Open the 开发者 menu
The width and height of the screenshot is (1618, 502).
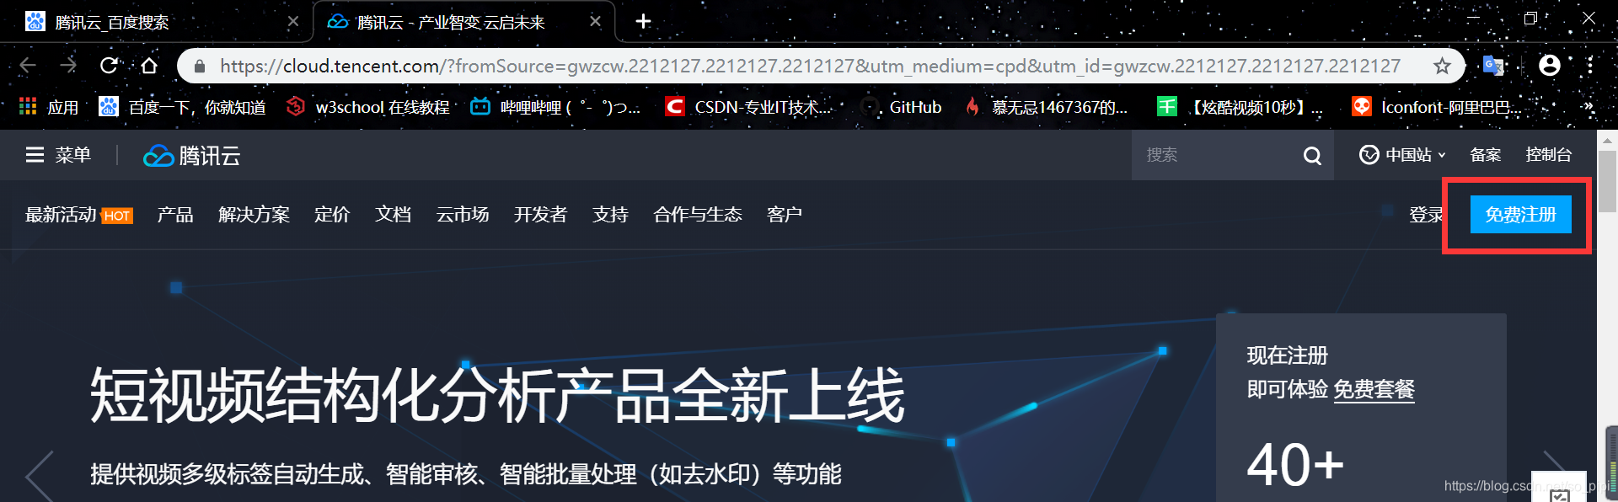[x=540, y=215]
